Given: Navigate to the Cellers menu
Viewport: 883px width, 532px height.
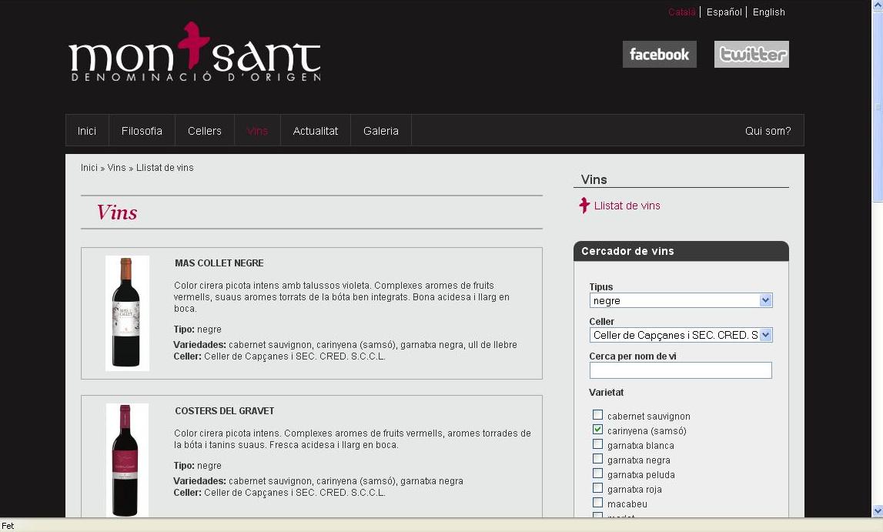Looking at the screenshot, I should [x=205, y=131].
